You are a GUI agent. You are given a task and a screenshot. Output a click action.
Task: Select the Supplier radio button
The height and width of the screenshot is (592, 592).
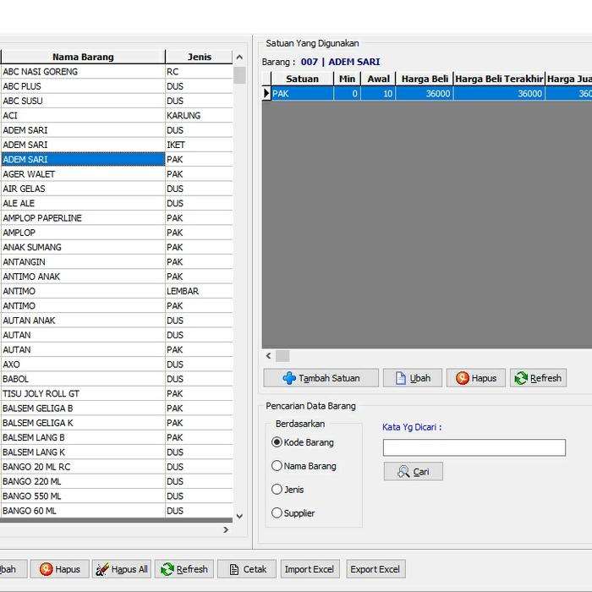click(x=277, y=513)
